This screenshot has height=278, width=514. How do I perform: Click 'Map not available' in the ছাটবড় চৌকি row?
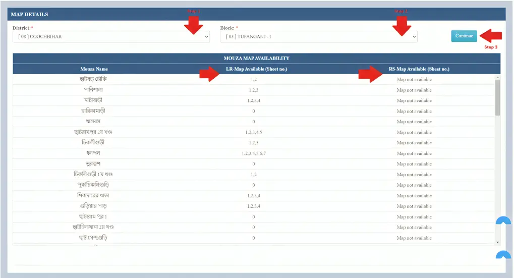tap(414, 79)
